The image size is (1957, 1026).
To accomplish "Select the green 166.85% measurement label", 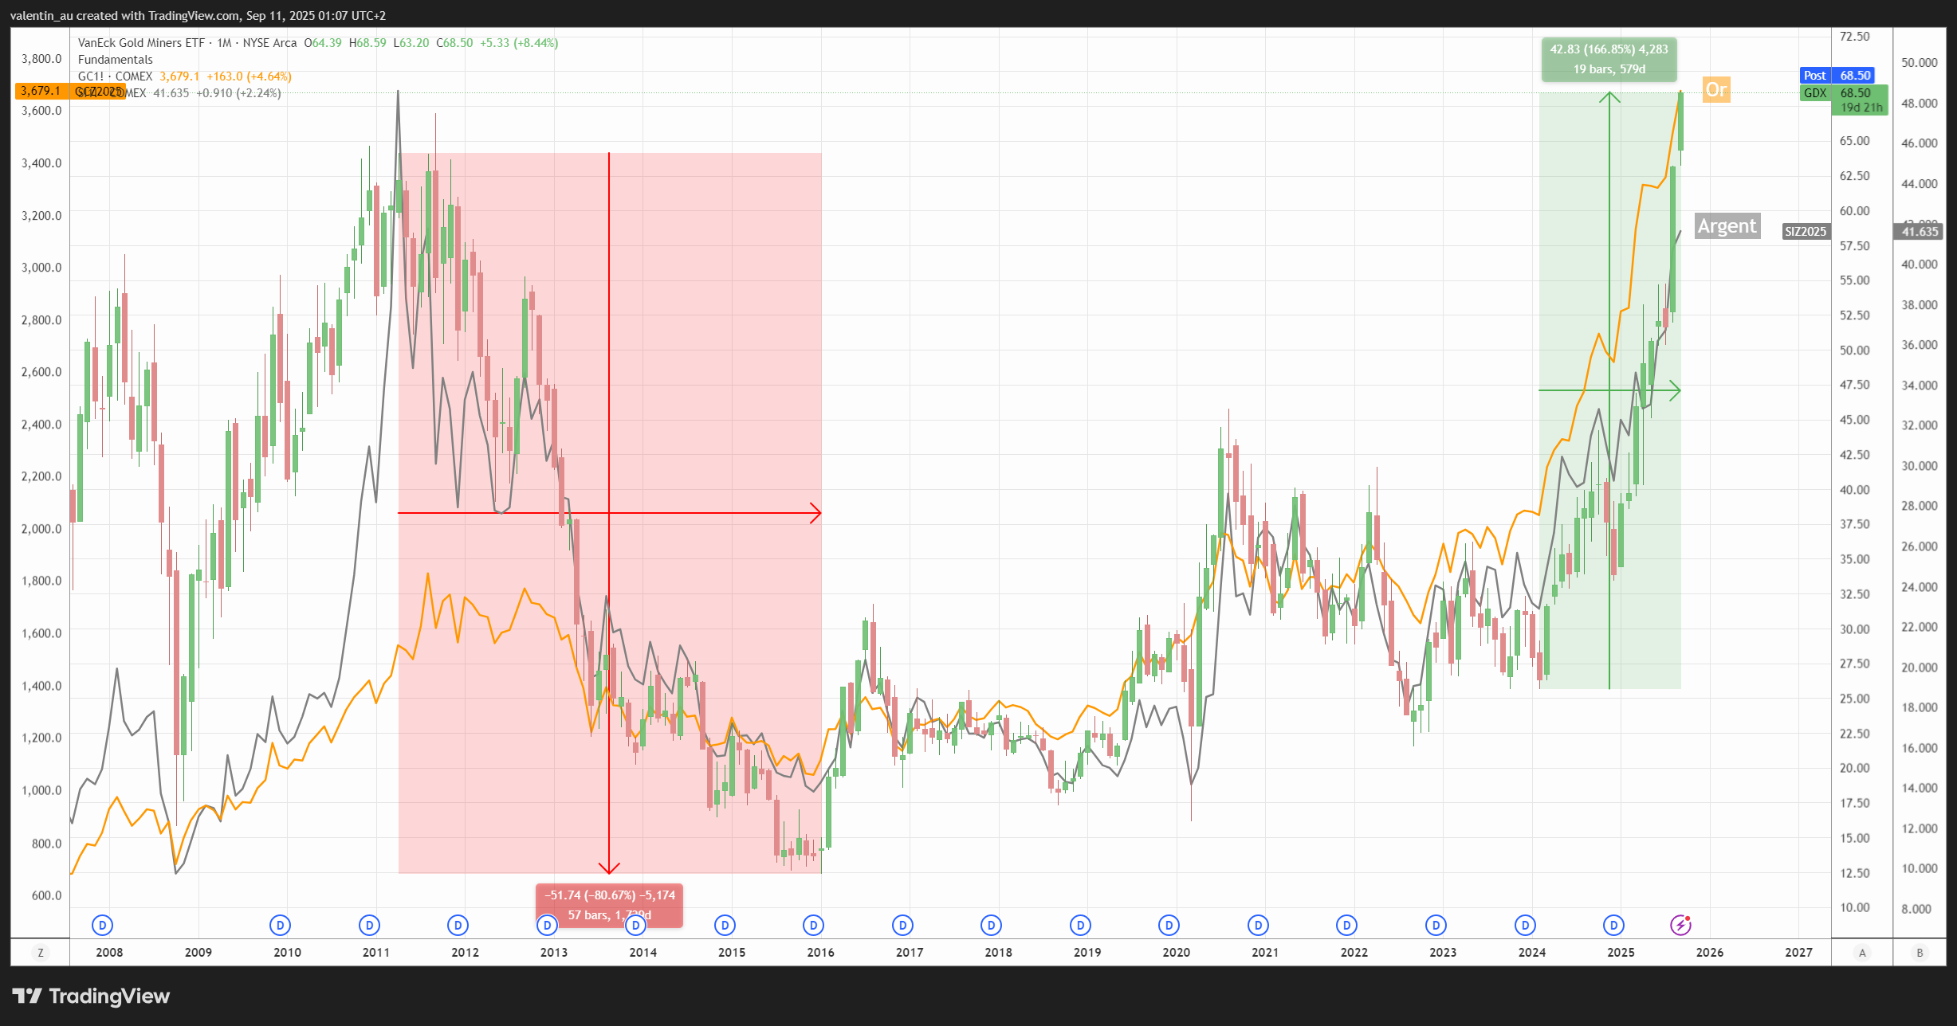I will coord(1609,60).
